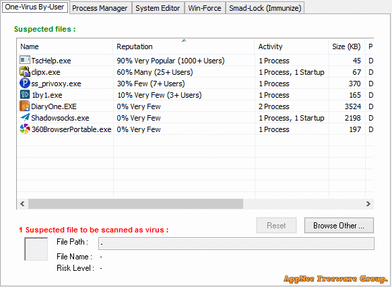Click inside the File Path field

coord(236,243)
